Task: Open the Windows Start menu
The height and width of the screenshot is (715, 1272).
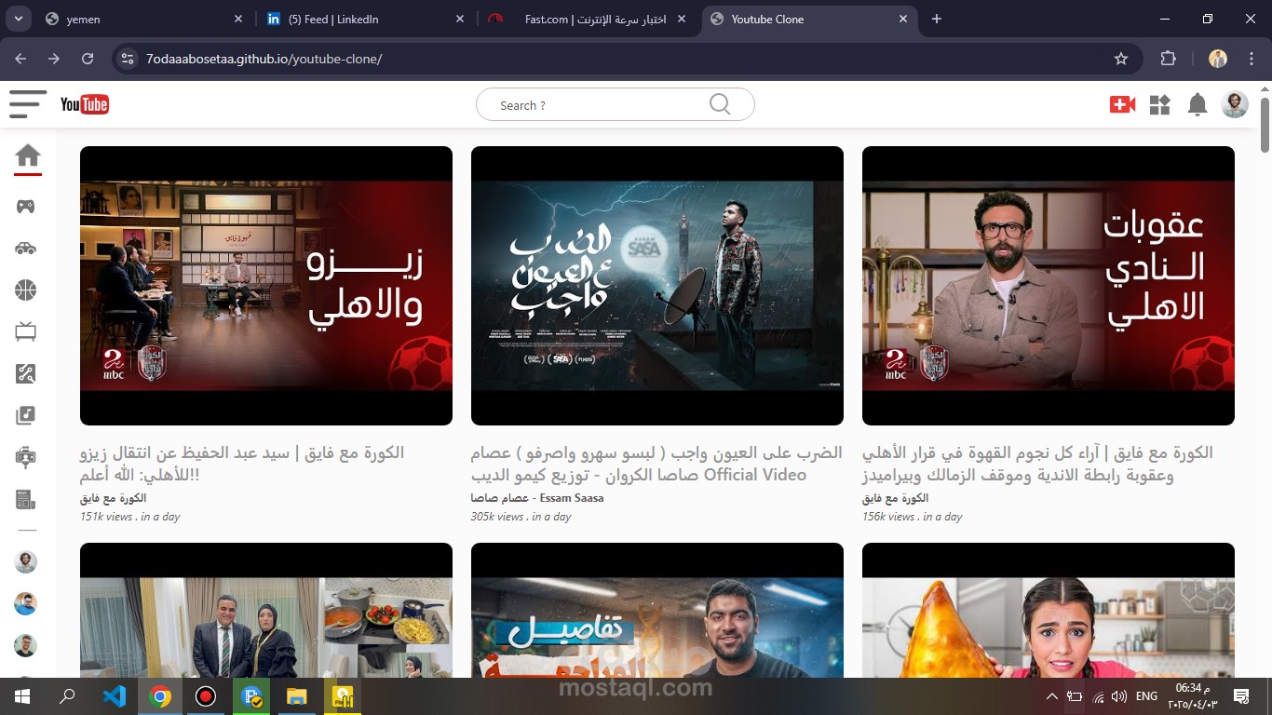Action: [x=21, y=695]
